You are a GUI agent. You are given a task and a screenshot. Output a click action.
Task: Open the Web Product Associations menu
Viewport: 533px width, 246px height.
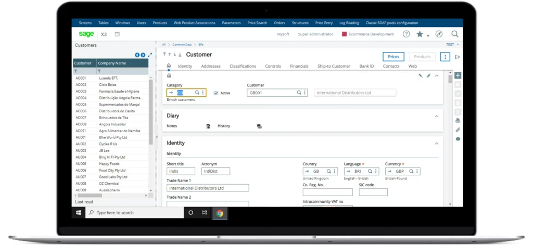pyautogui.click(x=195, y=23)
